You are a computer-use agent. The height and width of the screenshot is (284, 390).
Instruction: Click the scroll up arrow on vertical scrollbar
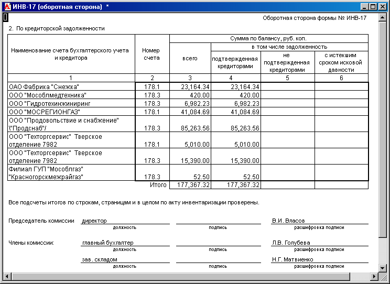[382, 18]
